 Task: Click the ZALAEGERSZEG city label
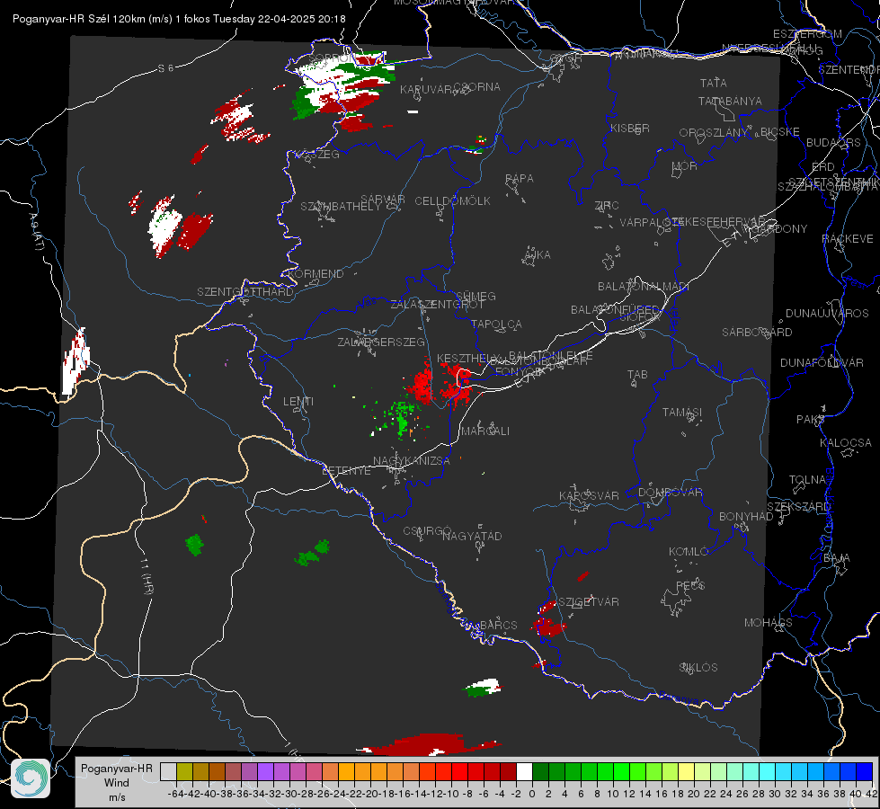point(381,342)
